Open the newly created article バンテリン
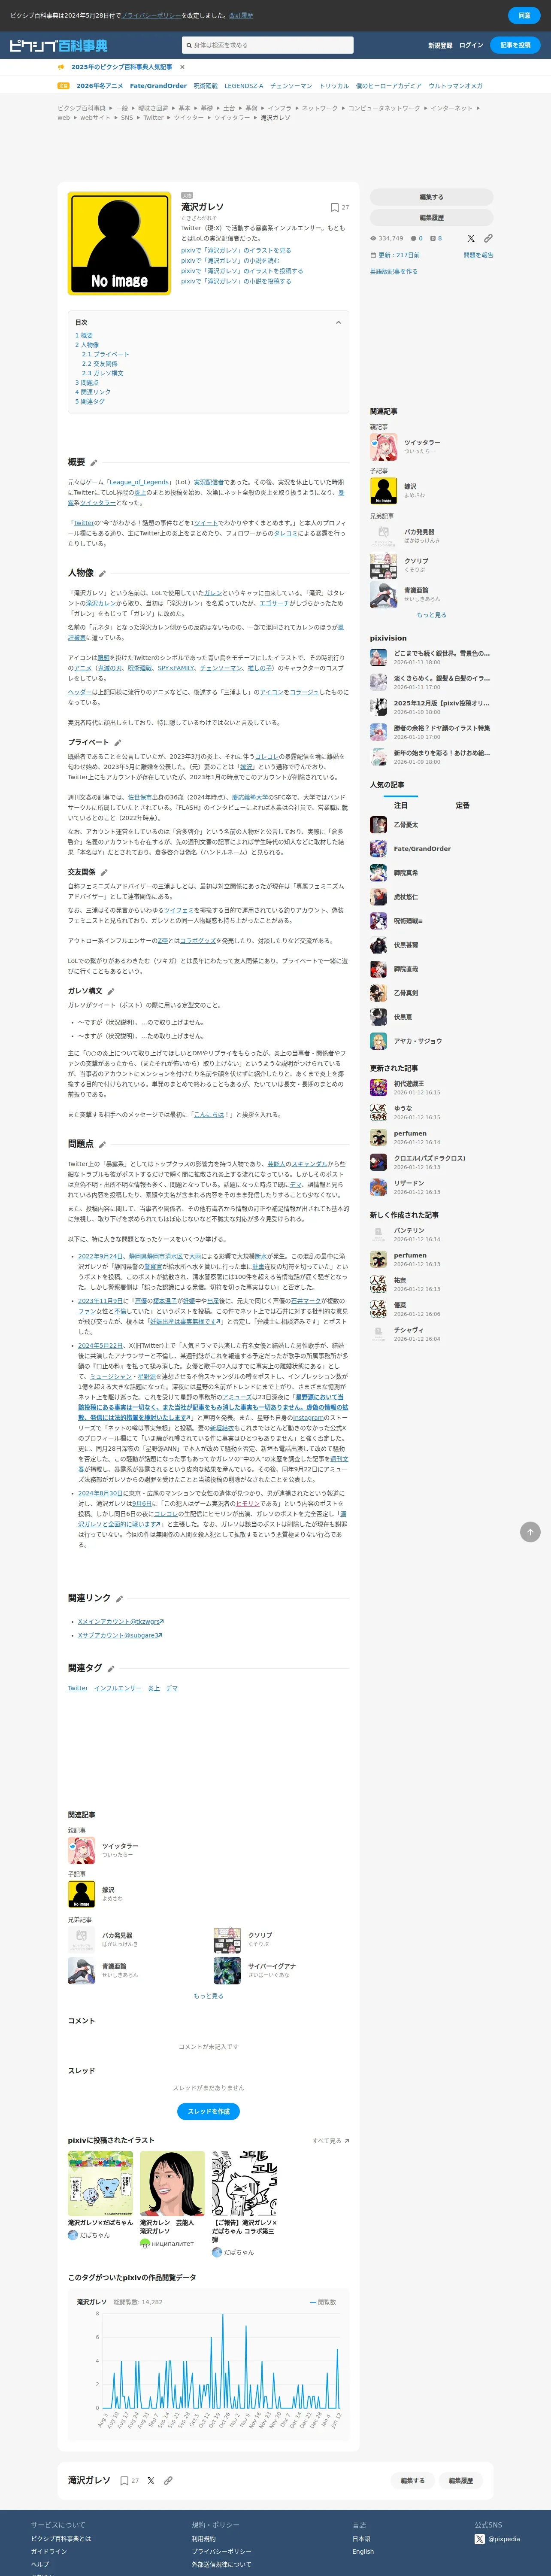Screen dimensions: 551x2576 [x=409, y=1231]
